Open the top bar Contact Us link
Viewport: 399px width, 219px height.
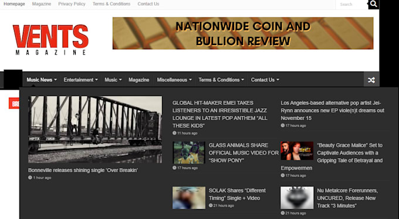[x=148, y=4]
